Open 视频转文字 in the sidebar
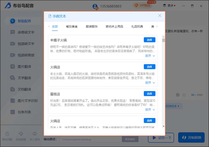This screenshot has height=147, width=209. pyautogui.click(x=22, y=44)
